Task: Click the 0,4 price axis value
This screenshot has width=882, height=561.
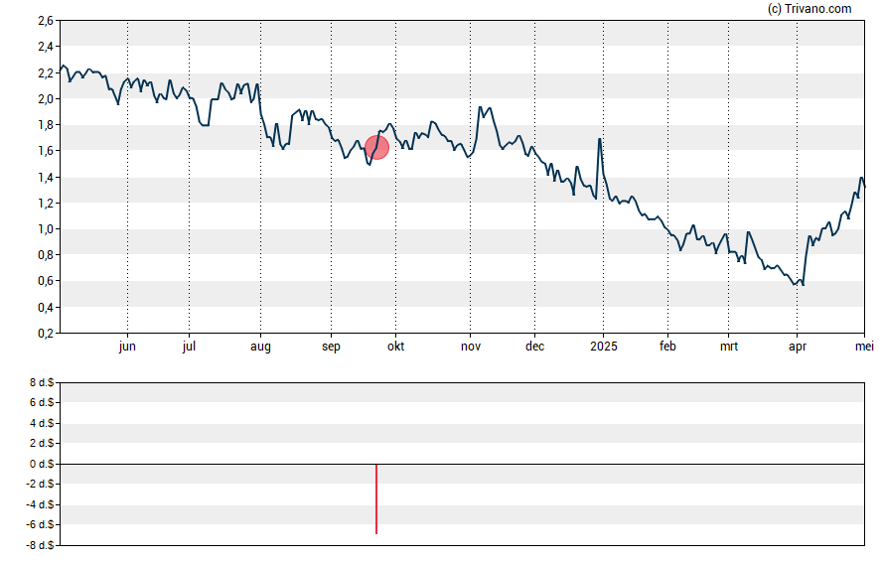Action: click(46, 308)
